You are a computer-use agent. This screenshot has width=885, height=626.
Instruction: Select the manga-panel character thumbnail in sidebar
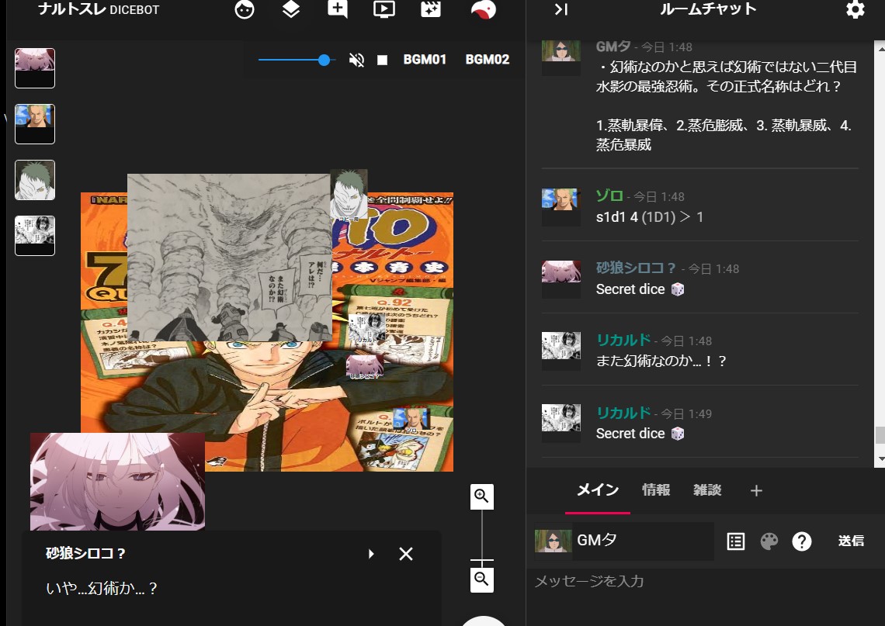35,236
